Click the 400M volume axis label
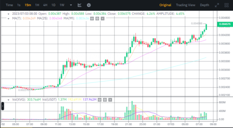The height and width of the screenshot is (128, 233). pyautogui.click(x=222, y=111)
